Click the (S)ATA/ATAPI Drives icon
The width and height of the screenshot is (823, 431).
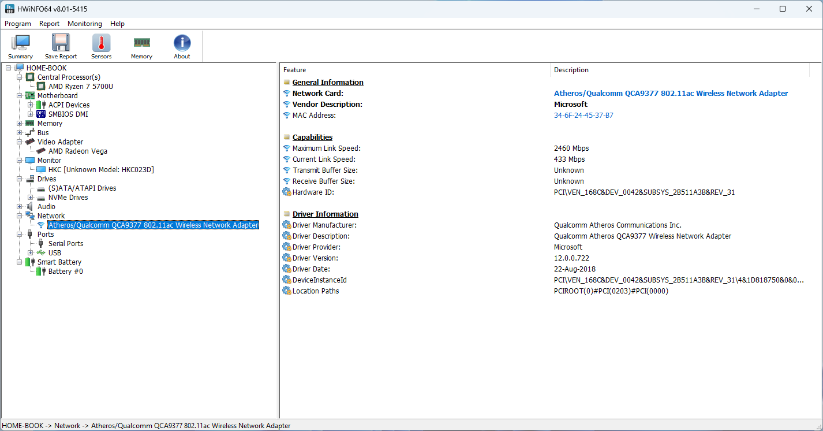tap(41, 188)
